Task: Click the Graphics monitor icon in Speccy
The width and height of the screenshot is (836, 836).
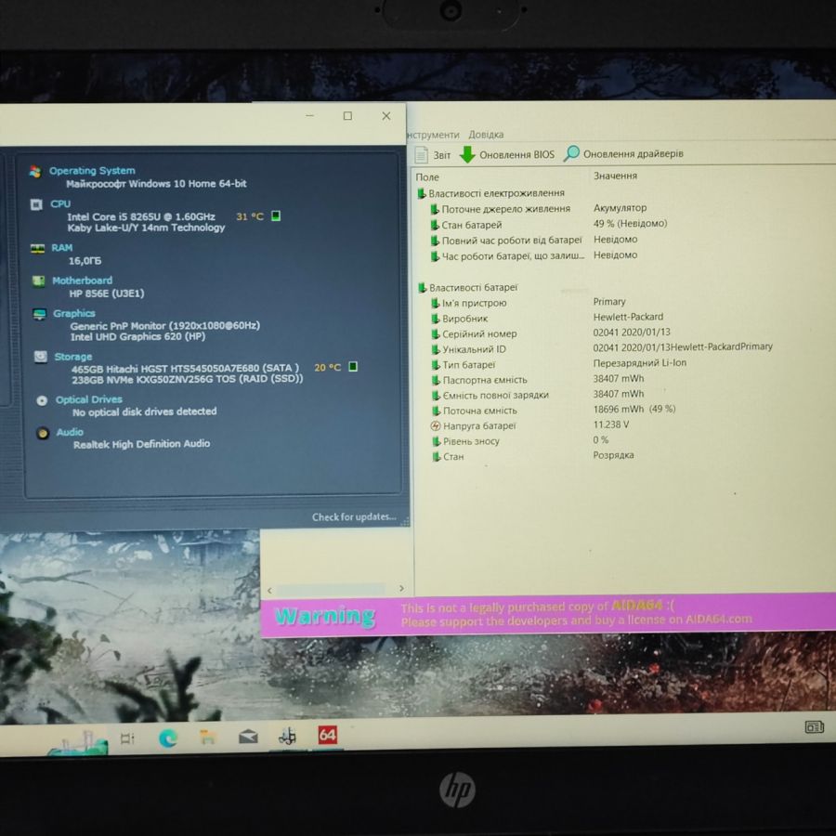Action: click(39, 314)
